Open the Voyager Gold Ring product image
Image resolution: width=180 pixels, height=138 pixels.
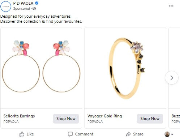click(125, 68)
